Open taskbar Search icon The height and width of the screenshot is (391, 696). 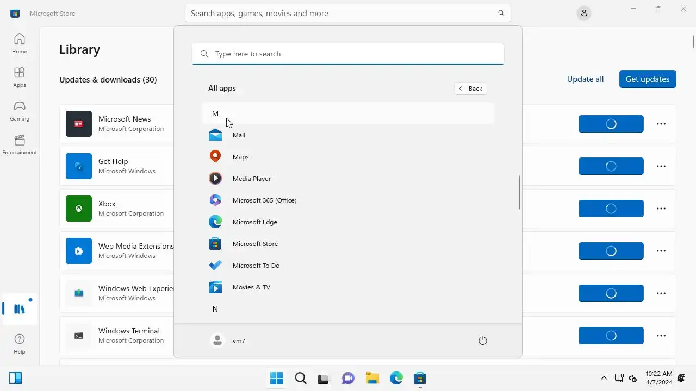coord(300,379)
